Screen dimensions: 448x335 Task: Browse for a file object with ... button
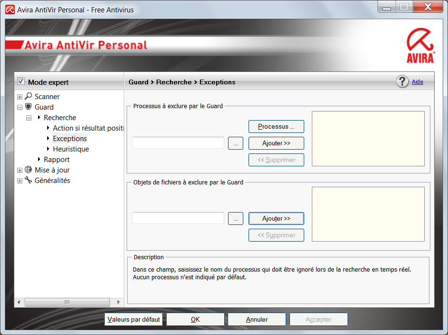click(x=236, y=219)
